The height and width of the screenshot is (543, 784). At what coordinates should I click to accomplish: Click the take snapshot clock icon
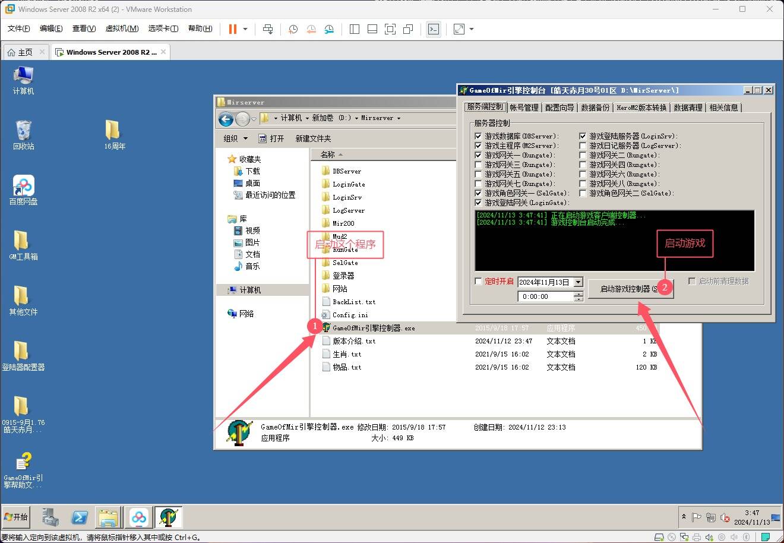293,29
